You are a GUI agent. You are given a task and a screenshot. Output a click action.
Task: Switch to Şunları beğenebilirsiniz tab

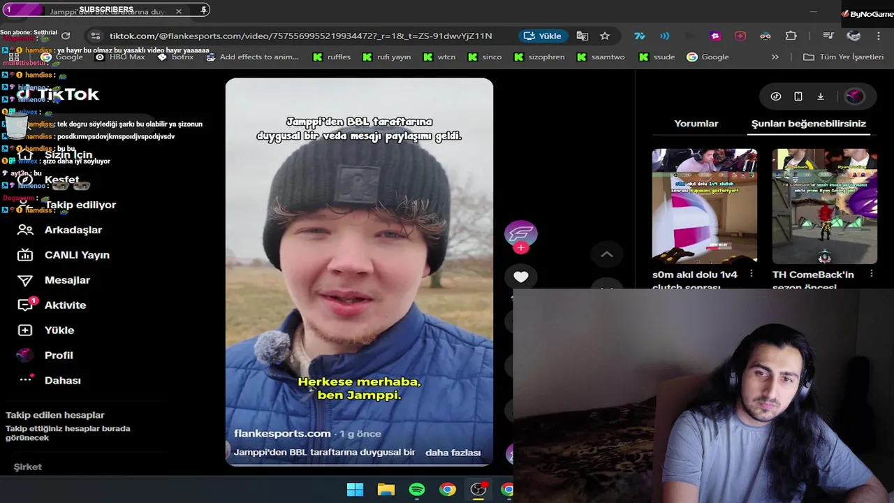[x=808, y=124]
